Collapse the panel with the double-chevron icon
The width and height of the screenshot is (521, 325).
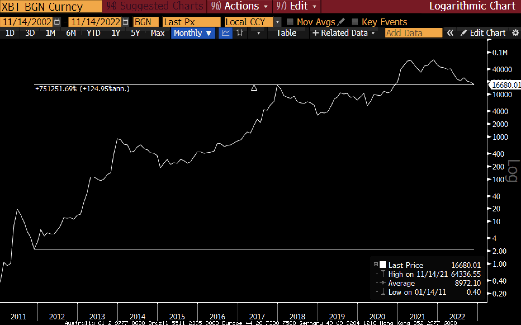[450, 33]
